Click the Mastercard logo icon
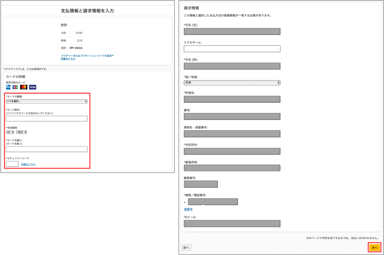Screen dimensions: 384x255 point(24,87)
